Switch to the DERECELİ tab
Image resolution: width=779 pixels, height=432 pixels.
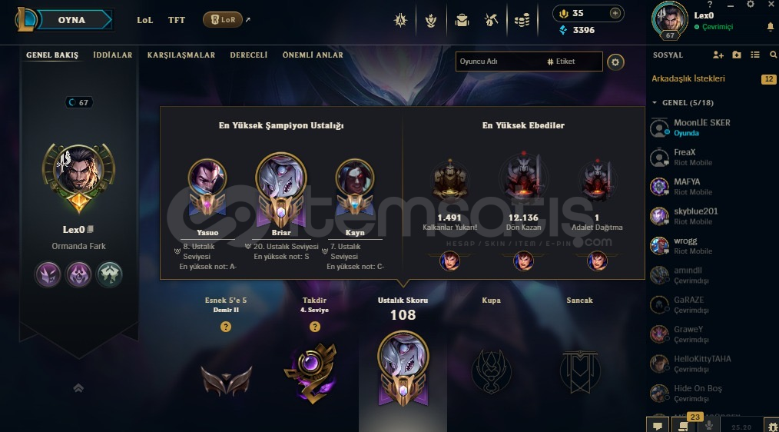point(248,55)
